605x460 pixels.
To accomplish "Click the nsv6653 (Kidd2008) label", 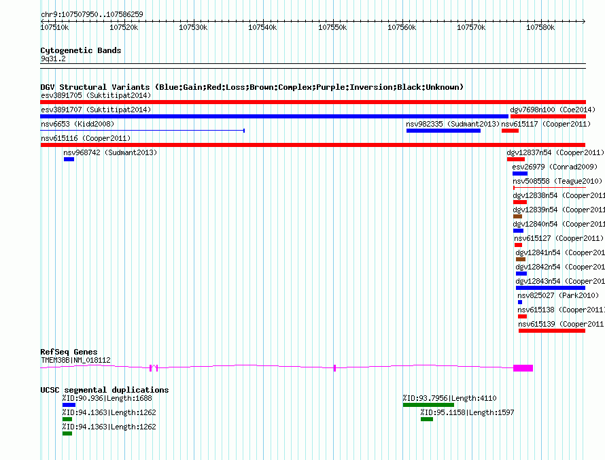I will click(x=77, y=124).
